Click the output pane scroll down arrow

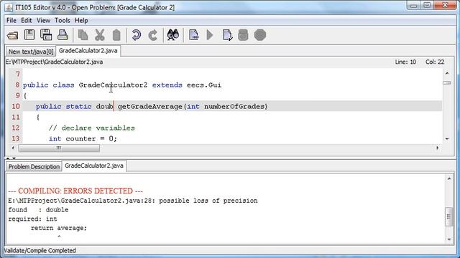(x=448, y=239)
